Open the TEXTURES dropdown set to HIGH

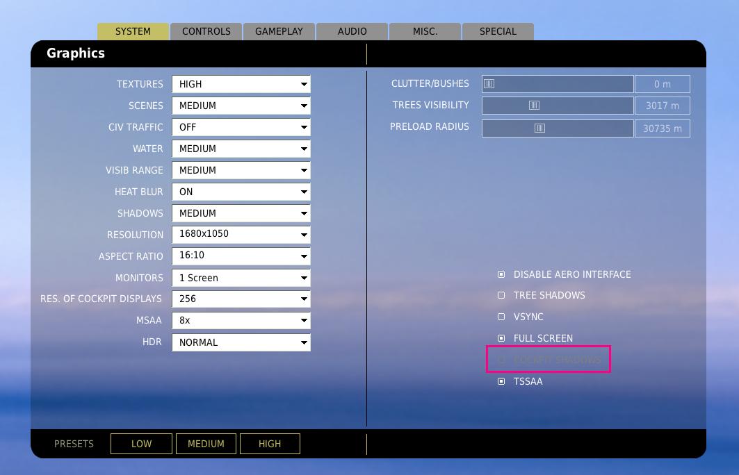pos(241,84)
